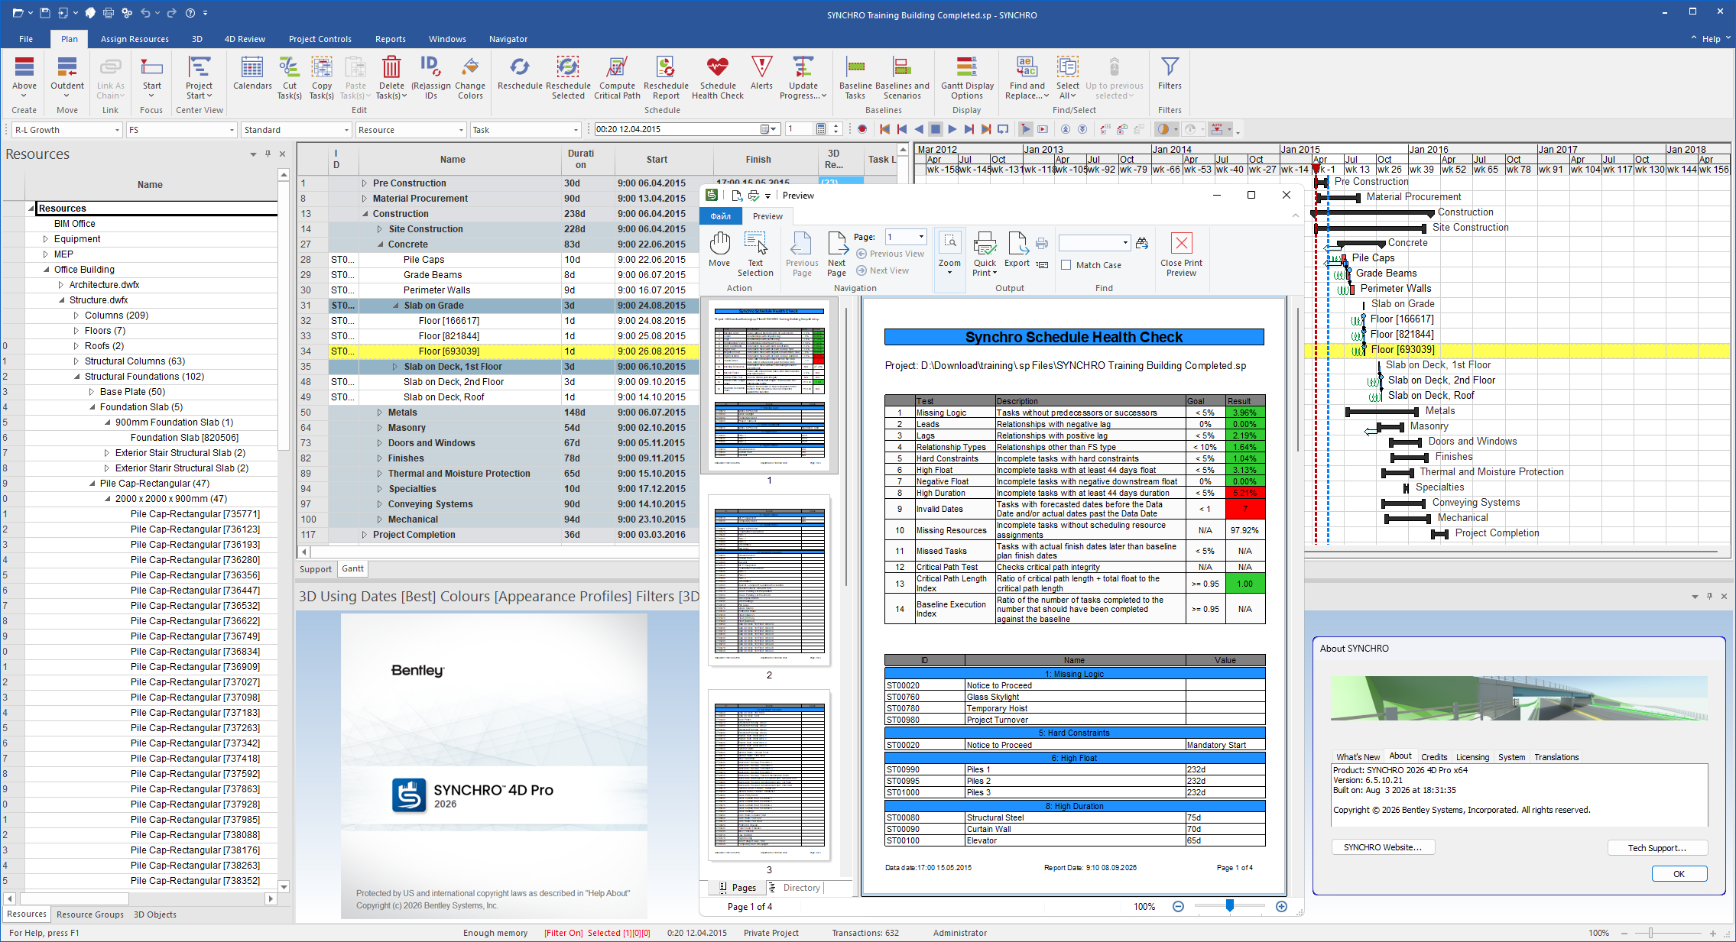Click the Preview window zoom slider handle
The height and width of the screenshot is (942, 1736).
1229,906
